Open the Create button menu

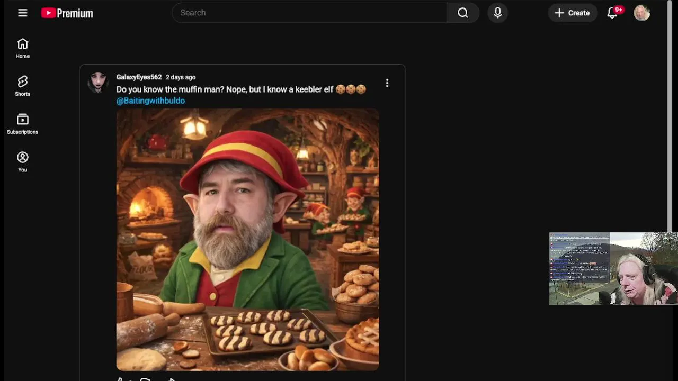(x=572, y=13)
